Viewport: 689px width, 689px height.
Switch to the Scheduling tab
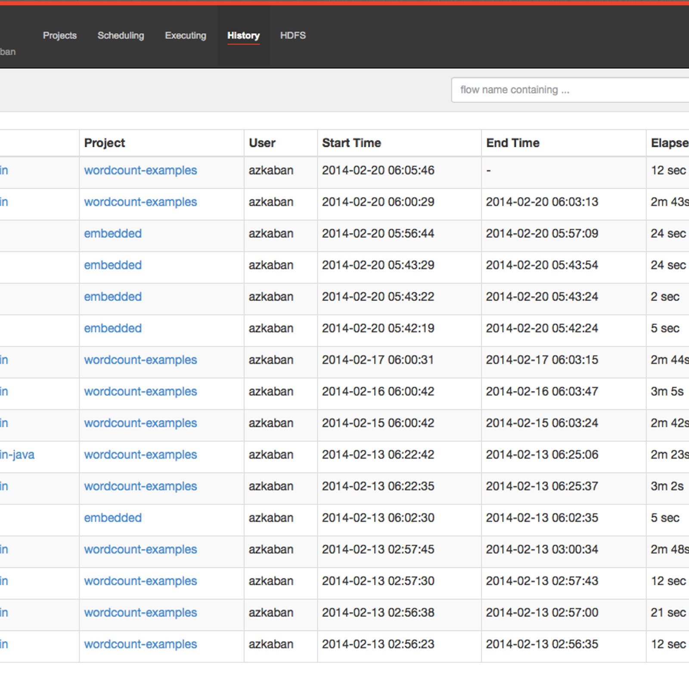(121, 35)
